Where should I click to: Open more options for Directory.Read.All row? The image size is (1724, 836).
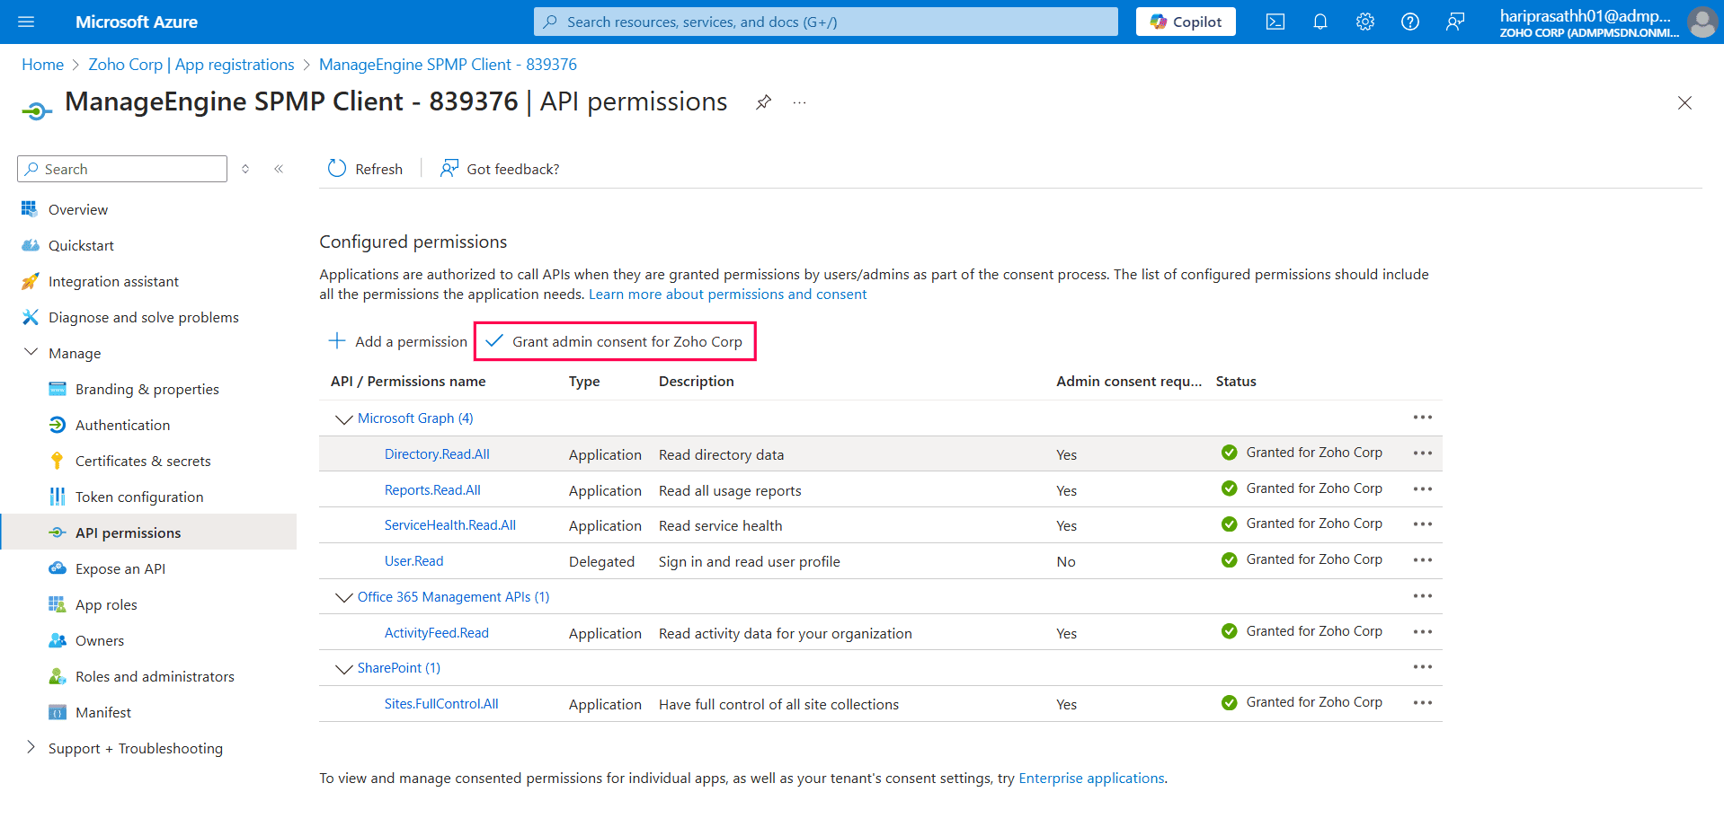[1422, 453]
